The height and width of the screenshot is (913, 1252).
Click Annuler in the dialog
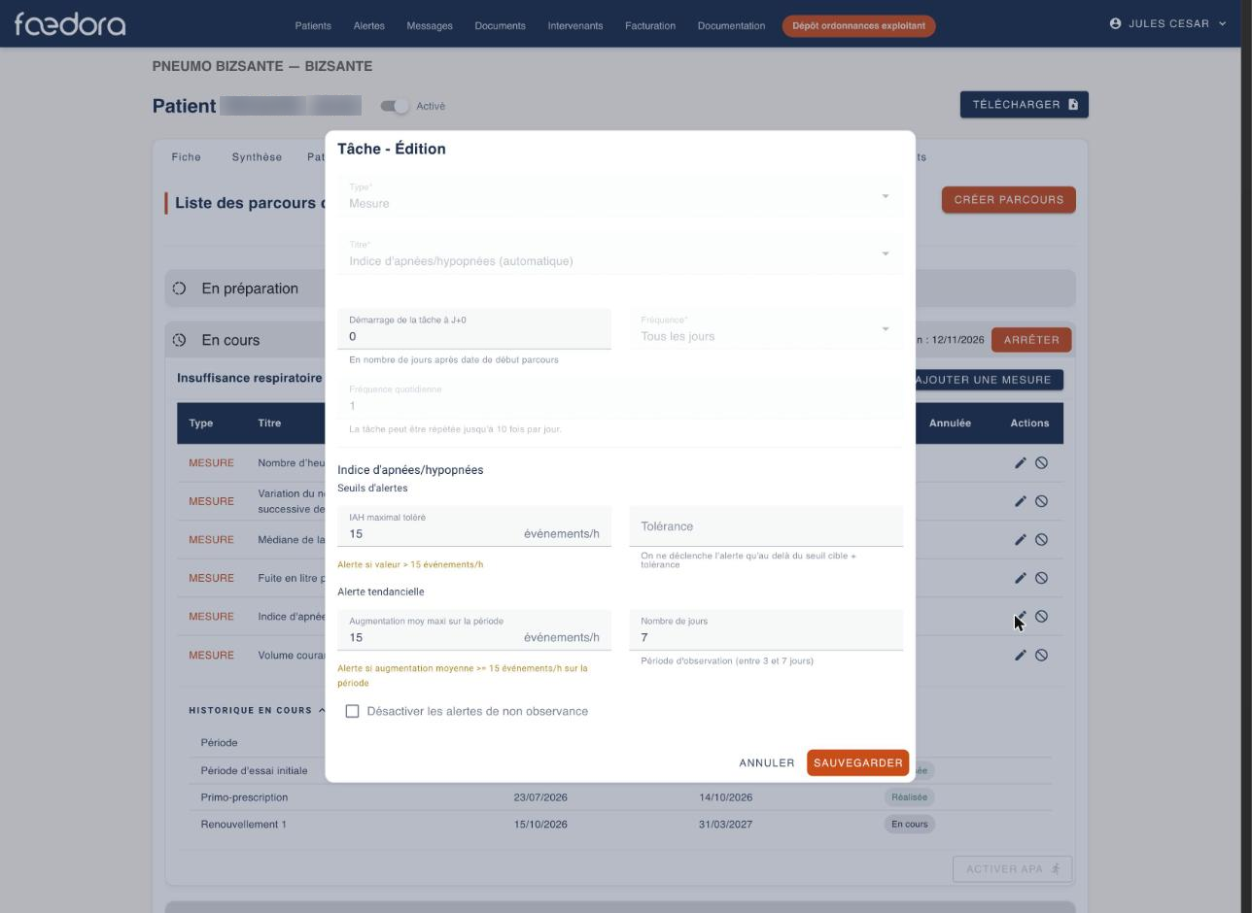(767, 763)
